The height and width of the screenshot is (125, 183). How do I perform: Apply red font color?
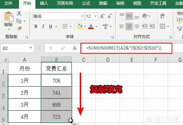pyautogui.click(x=91, y=26)
